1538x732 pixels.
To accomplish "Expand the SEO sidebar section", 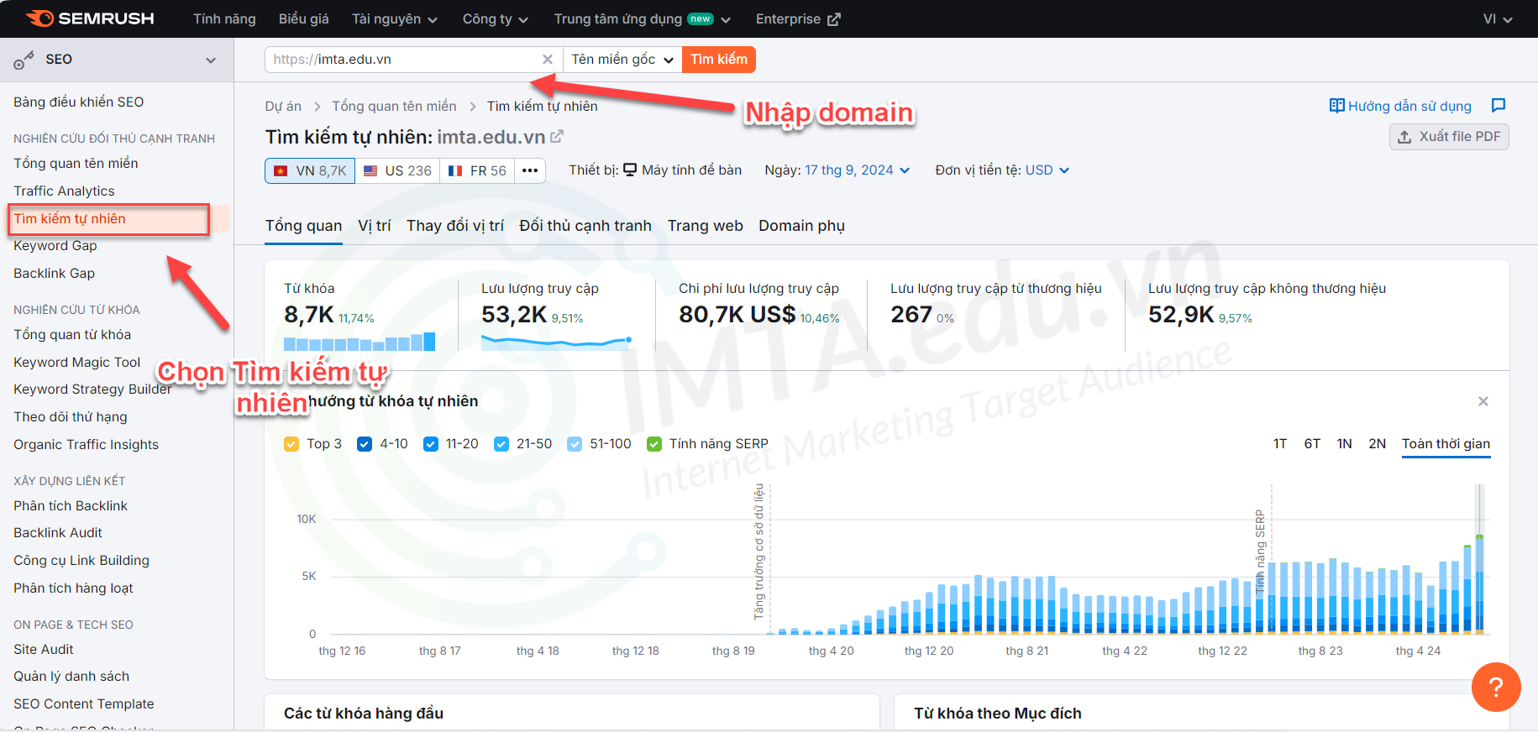I will point(211,60).
